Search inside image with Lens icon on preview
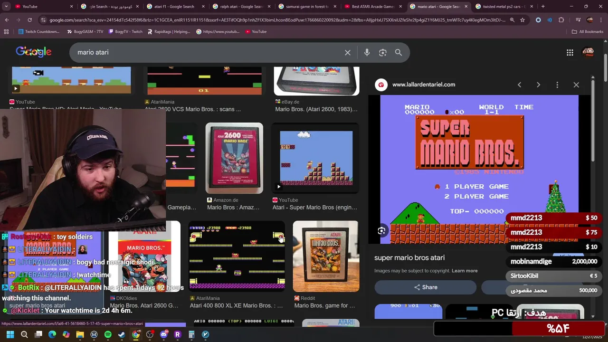 point(381,231)
